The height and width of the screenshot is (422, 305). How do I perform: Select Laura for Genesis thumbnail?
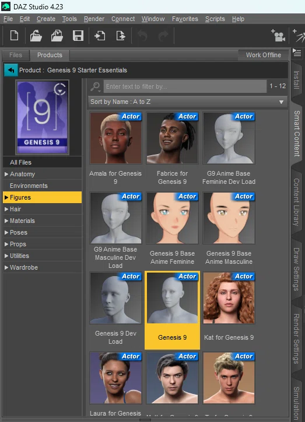pos(115,378)
